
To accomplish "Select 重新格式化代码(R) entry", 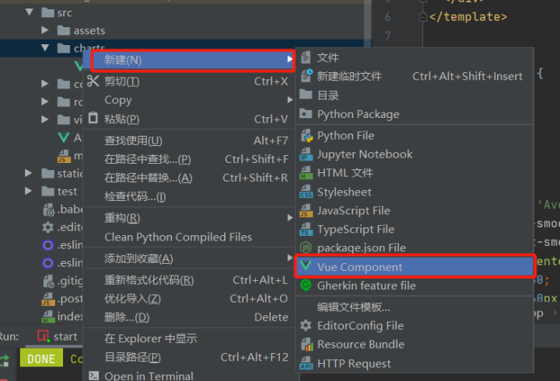I will coord(188,280).
